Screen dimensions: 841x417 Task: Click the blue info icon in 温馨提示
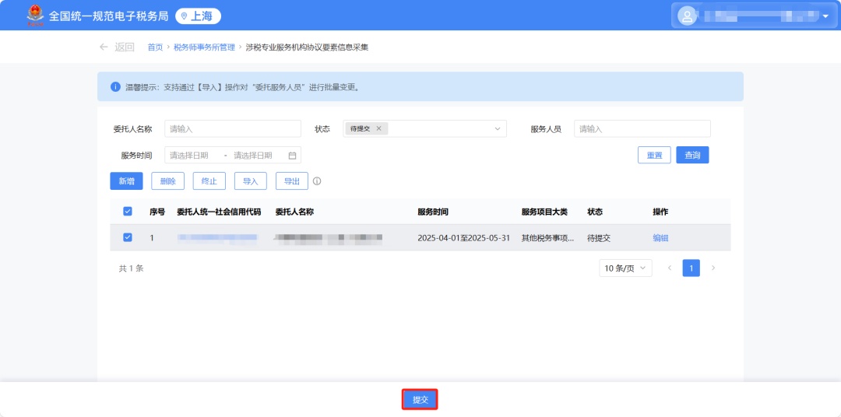tap(115, 86)
